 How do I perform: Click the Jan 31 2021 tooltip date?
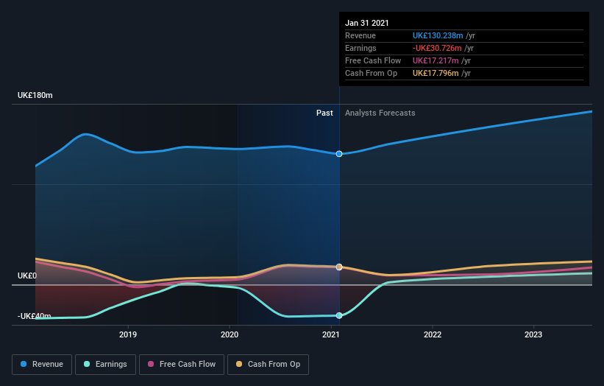click(367, 23)
